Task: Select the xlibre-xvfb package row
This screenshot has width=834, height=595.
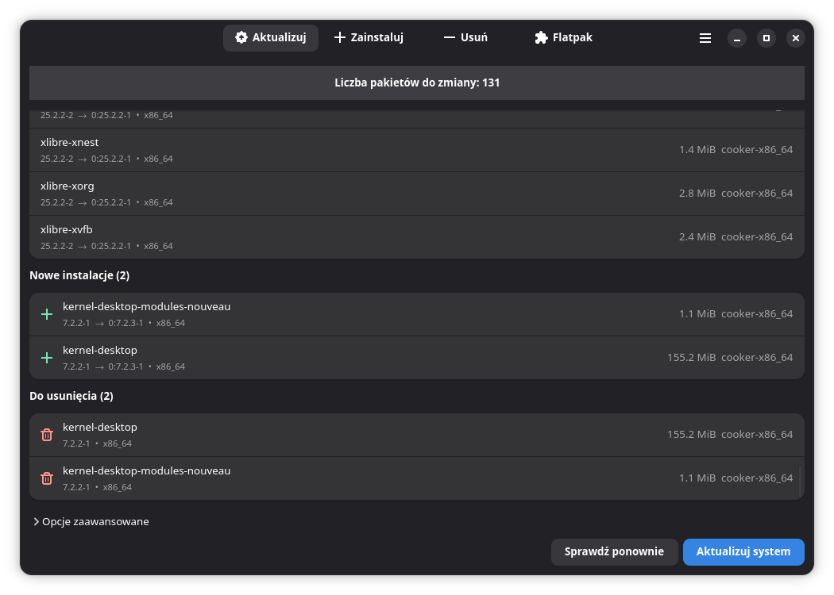Action: 416,237
